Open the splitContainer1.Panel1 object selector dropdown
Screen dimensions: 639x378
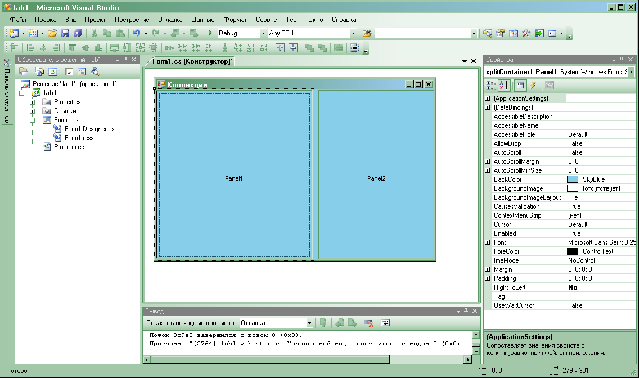(631, 71)
